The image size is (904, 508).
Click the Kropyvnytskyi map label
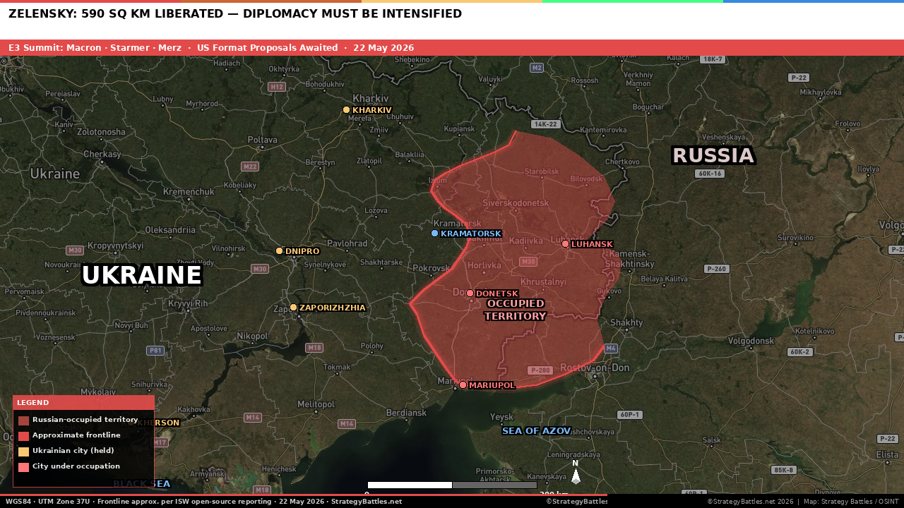point(117,246)
